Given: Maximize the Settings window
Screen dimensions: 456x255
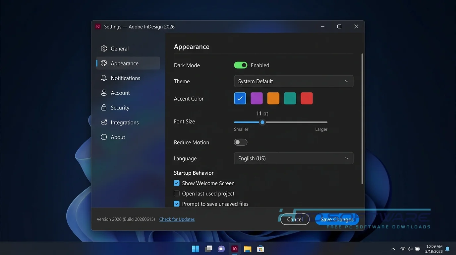Looking at the screenshot, I should 339,27.
